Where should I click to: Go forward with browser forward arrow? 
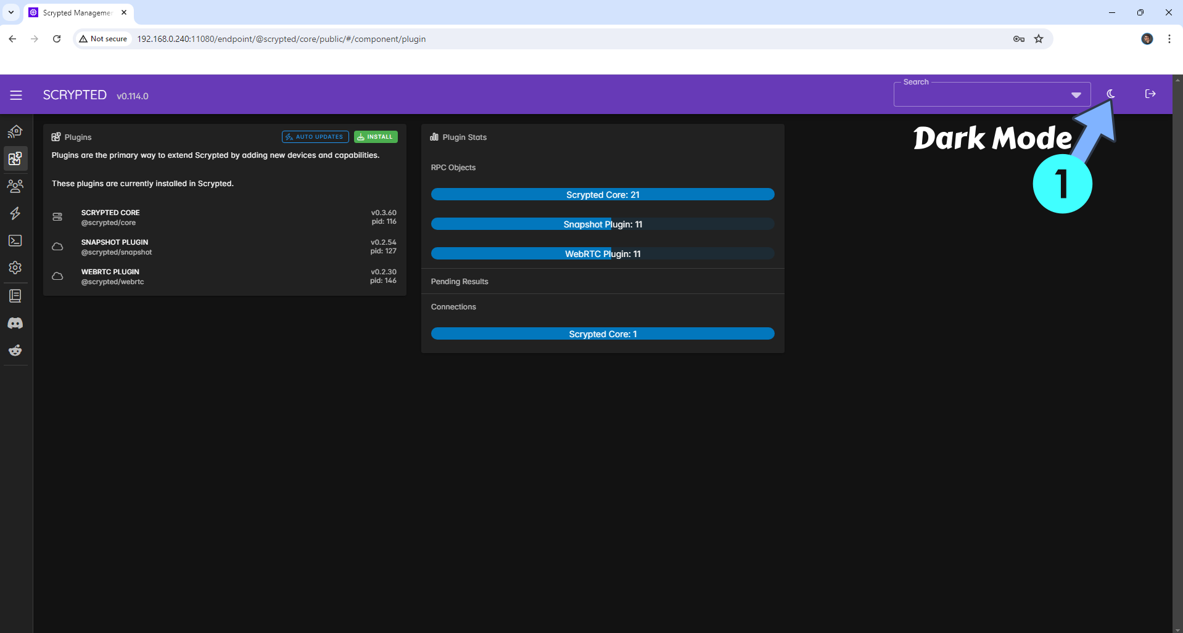point(35,39)
